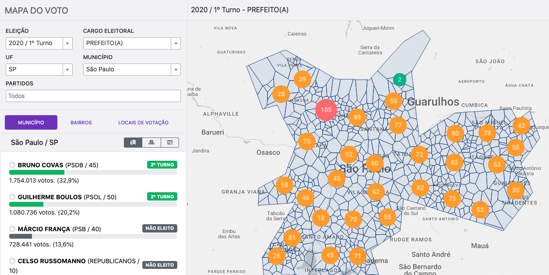The width and height of the screenshot is (549, 275).
Task: Open the cluster marker showing 81 near Santo Amaro
Action: [x=292, y=238]
